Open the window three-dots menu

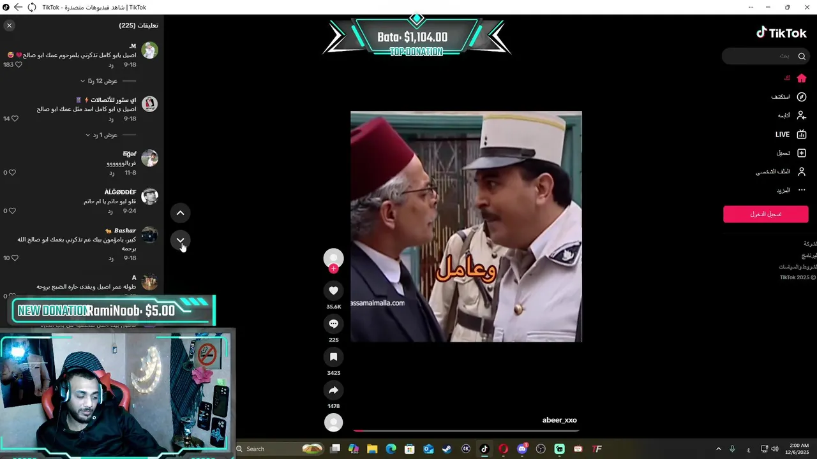[x=751, y=7]
